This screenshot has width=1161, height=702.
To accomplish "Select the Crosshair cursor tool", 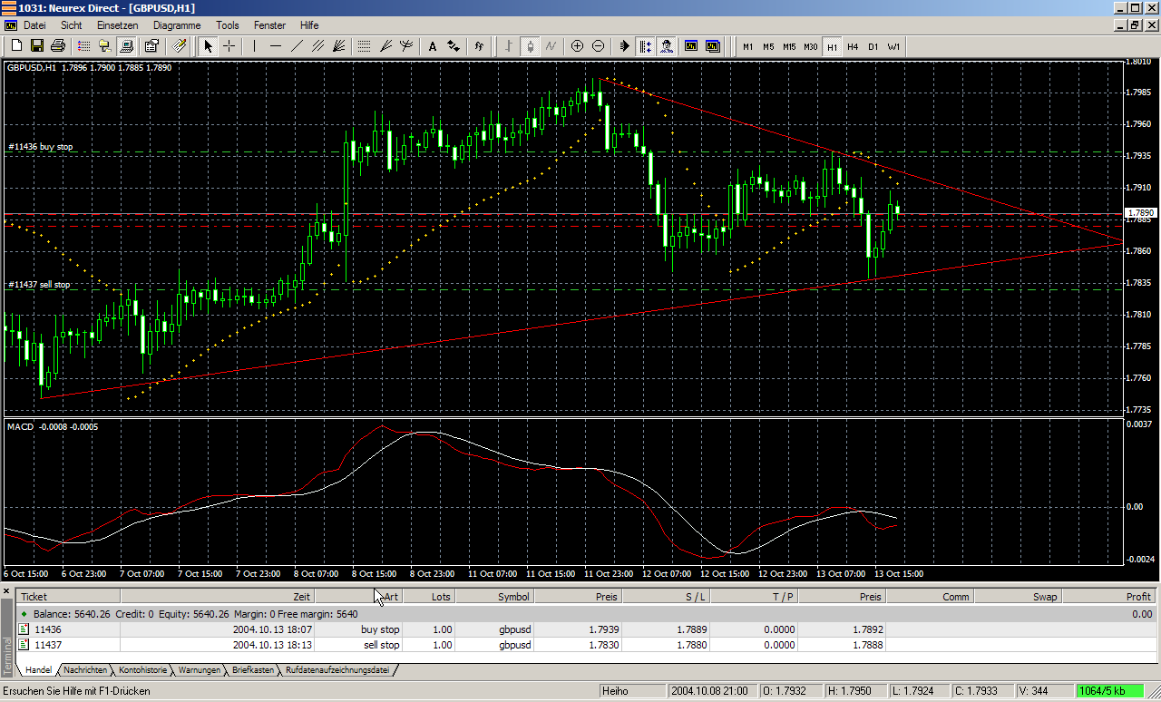I will [x=229, y=45].
